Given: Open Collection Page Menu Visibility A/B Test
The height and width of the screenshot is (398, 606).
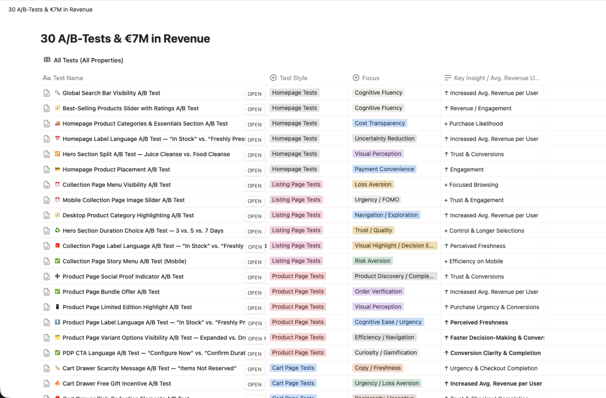Looking at the screenshot, I should point(116,185).
